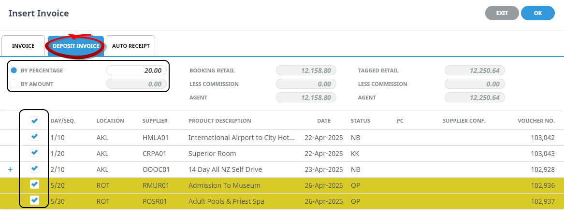
Task: Select the By Percentage radio option
Action: pyautogui.click(x=14, y=70)
